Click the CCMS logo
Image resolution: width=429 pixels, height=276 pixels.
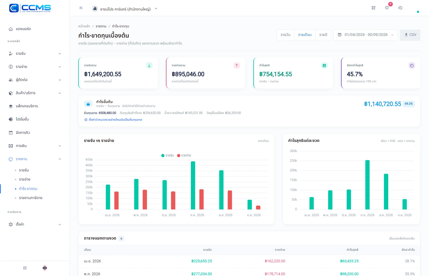pyautogui.click(x=30, y=8)
